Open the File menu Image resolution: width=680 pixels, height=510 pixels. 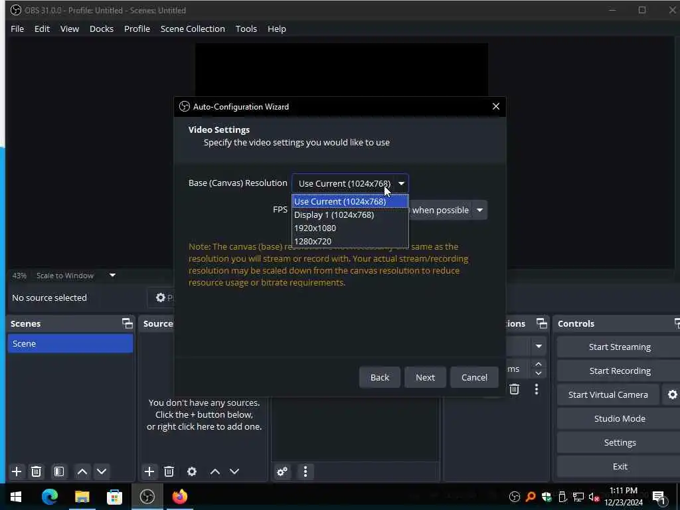[17, 29]
